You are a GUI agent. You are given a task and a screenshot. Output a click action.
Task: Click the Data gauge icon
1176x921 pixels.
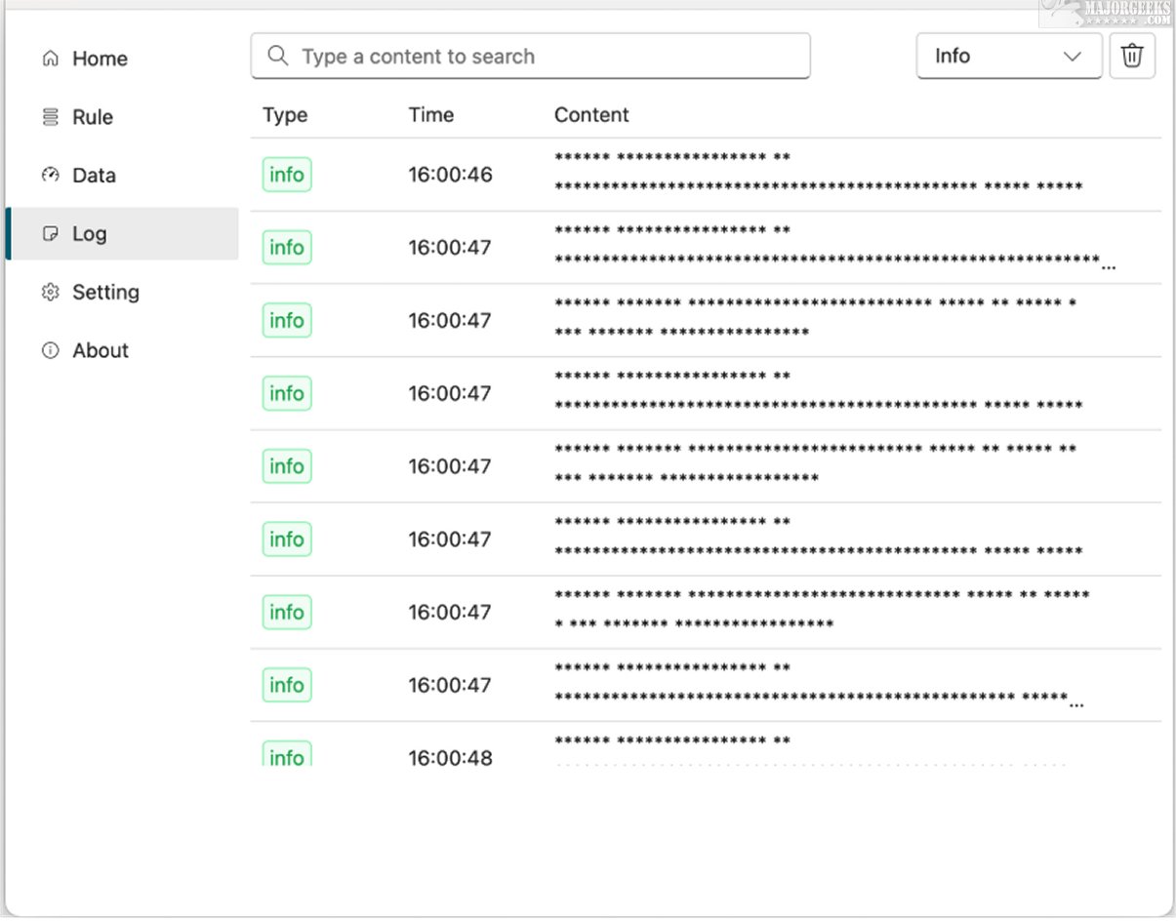click(x=51, y=176)
